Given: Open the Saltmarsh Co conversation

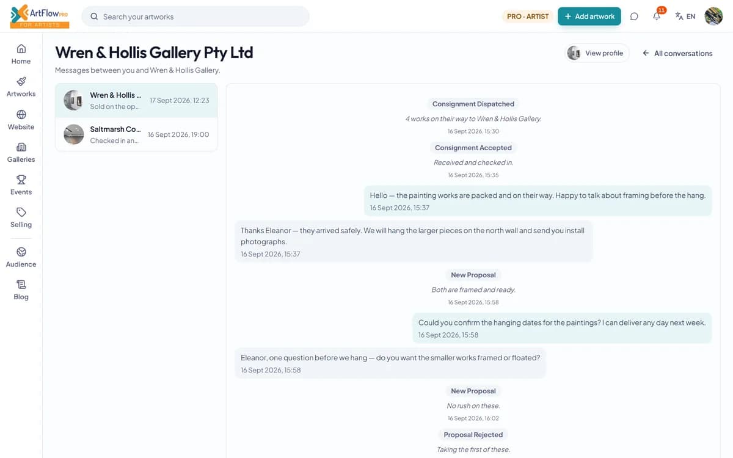Looking at the screenshot, I should point(136,134).
